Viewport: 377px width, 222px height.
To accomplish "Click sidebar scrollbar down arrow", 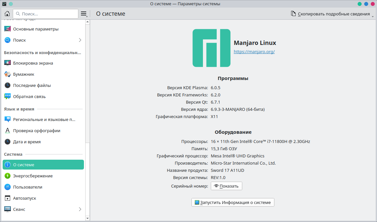I will pos(88,218).
